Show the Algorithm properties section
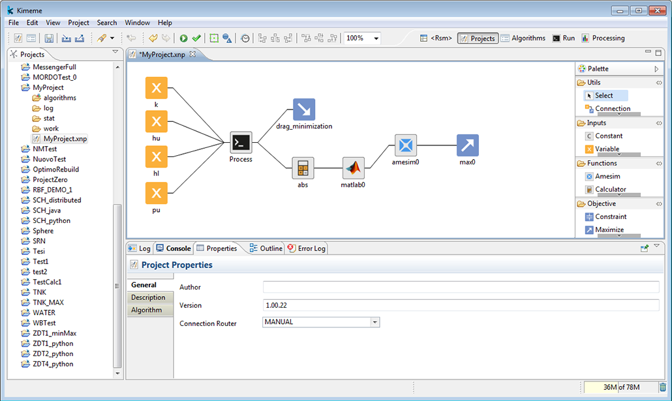Image resolution: width=672 pixels, height=401 pixels. click(x=151, y=310)
